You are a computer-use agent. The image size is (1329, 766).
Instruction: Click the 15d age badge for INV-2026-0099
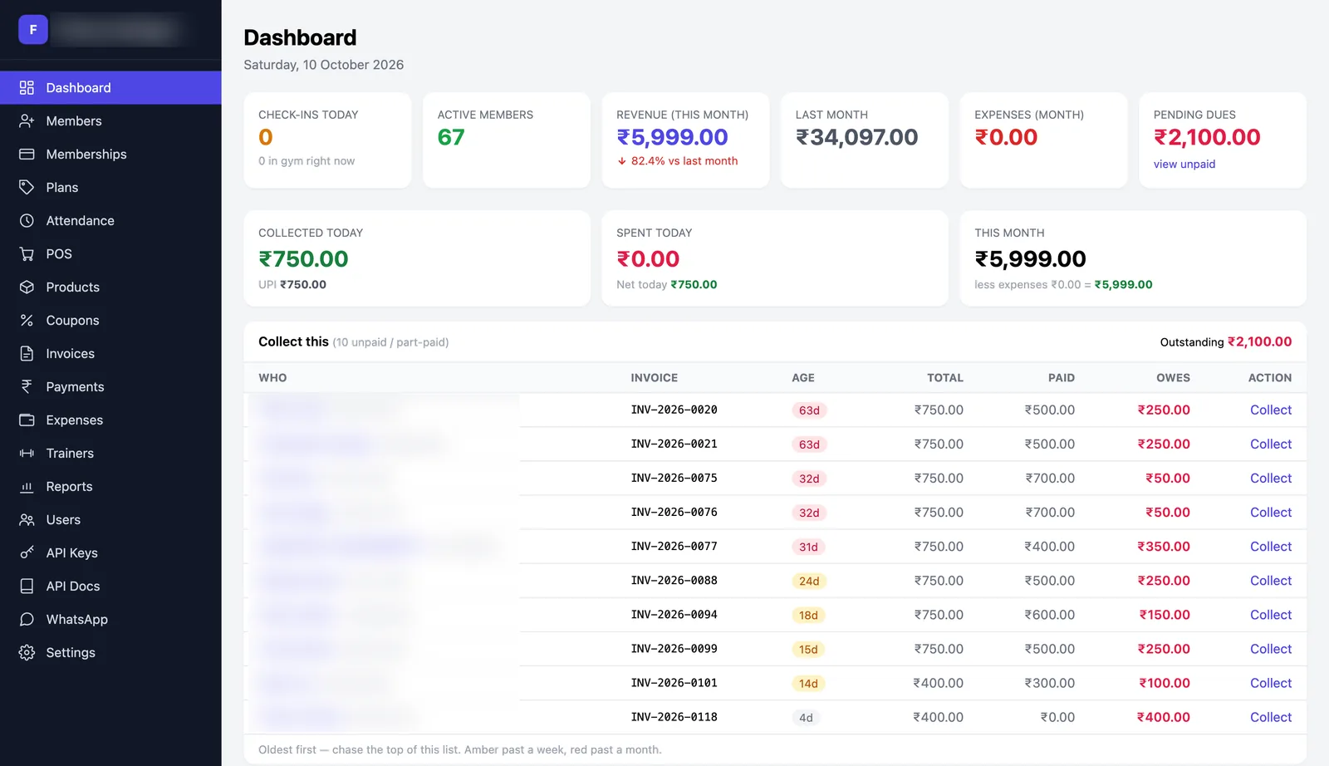808,650
